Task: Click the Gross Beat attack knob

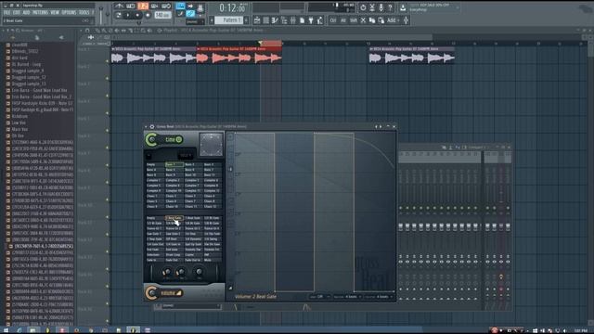Action: coord(166,272)
